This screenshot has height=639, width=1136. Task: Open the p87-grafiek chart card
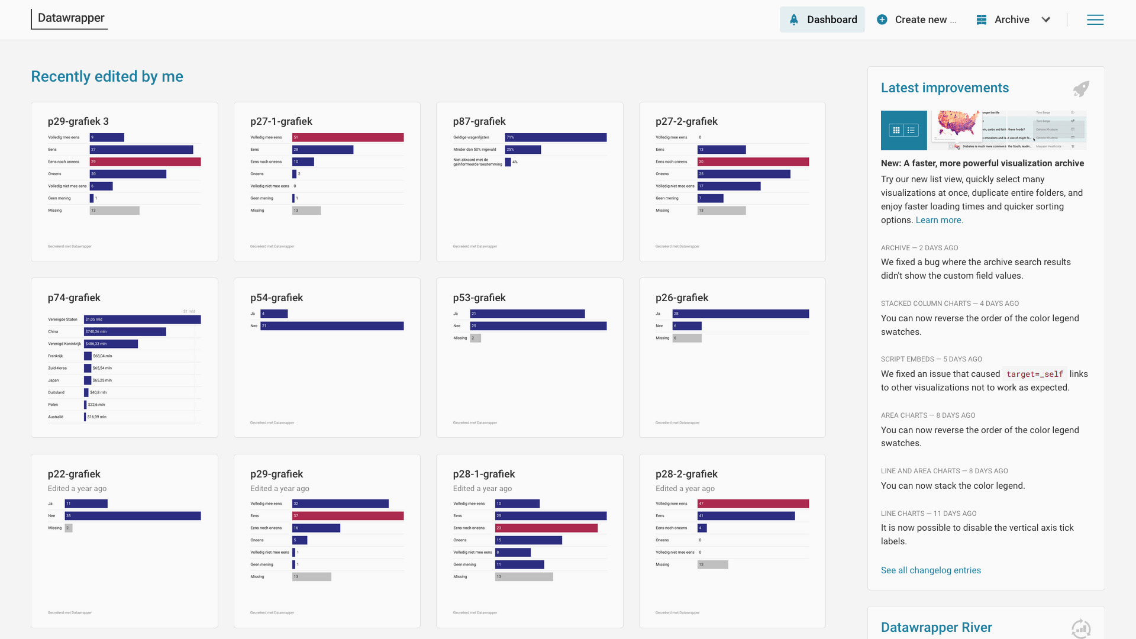530,182
